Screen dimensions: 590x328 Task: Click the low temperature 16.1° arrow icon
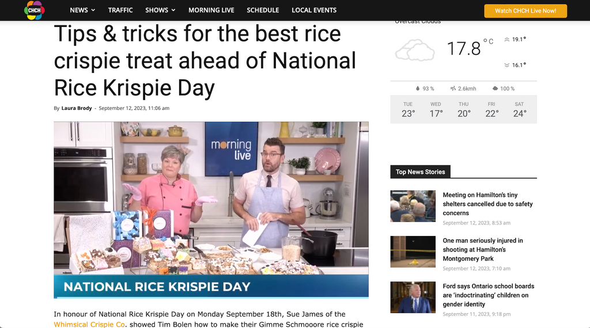(x=507, y=65)
